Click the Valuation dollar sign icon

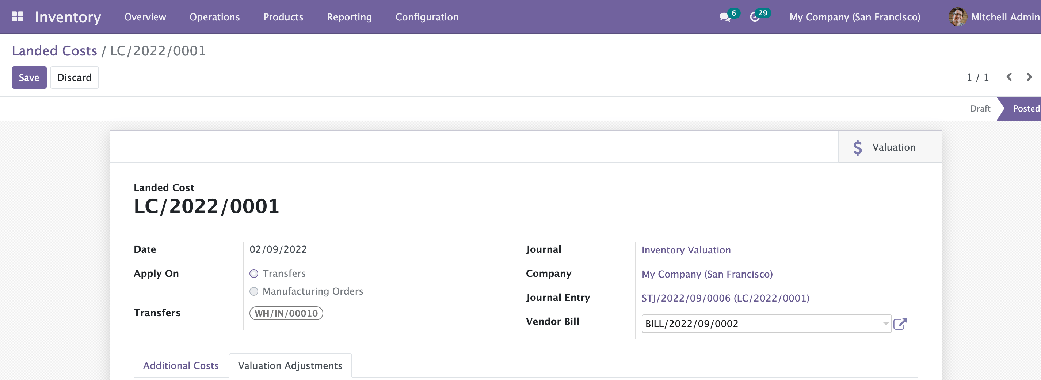pyautogui.click(x=858, y=147)
